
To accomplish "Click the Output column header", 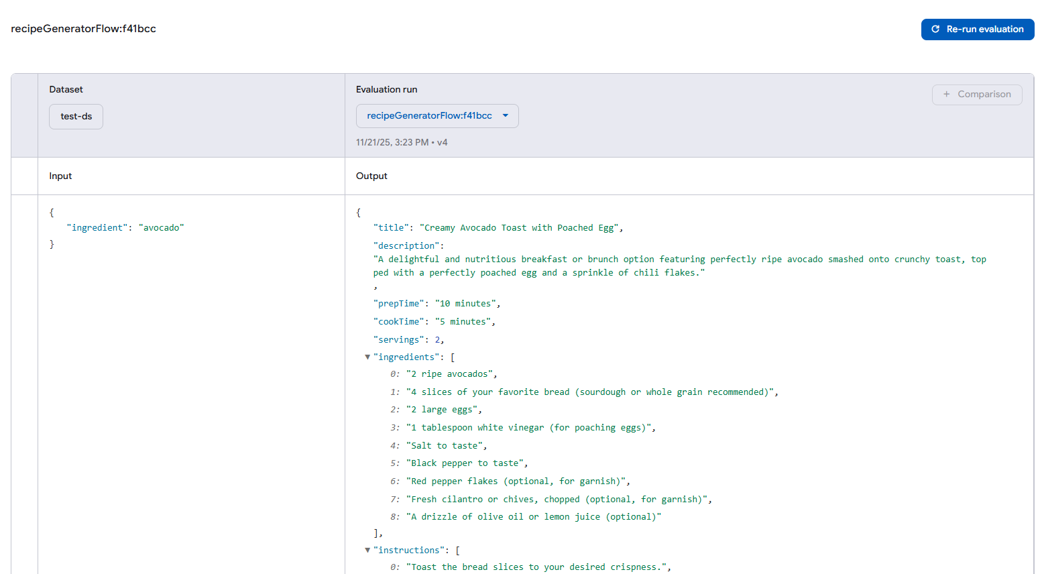I will pos(371,176).
